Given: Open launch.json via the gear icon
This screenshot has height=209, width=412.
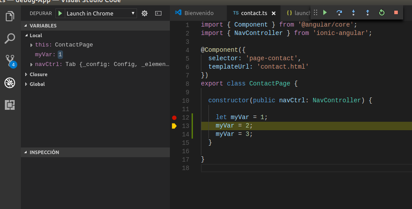Looking at the screenshot, I should [x=144, y=13].
